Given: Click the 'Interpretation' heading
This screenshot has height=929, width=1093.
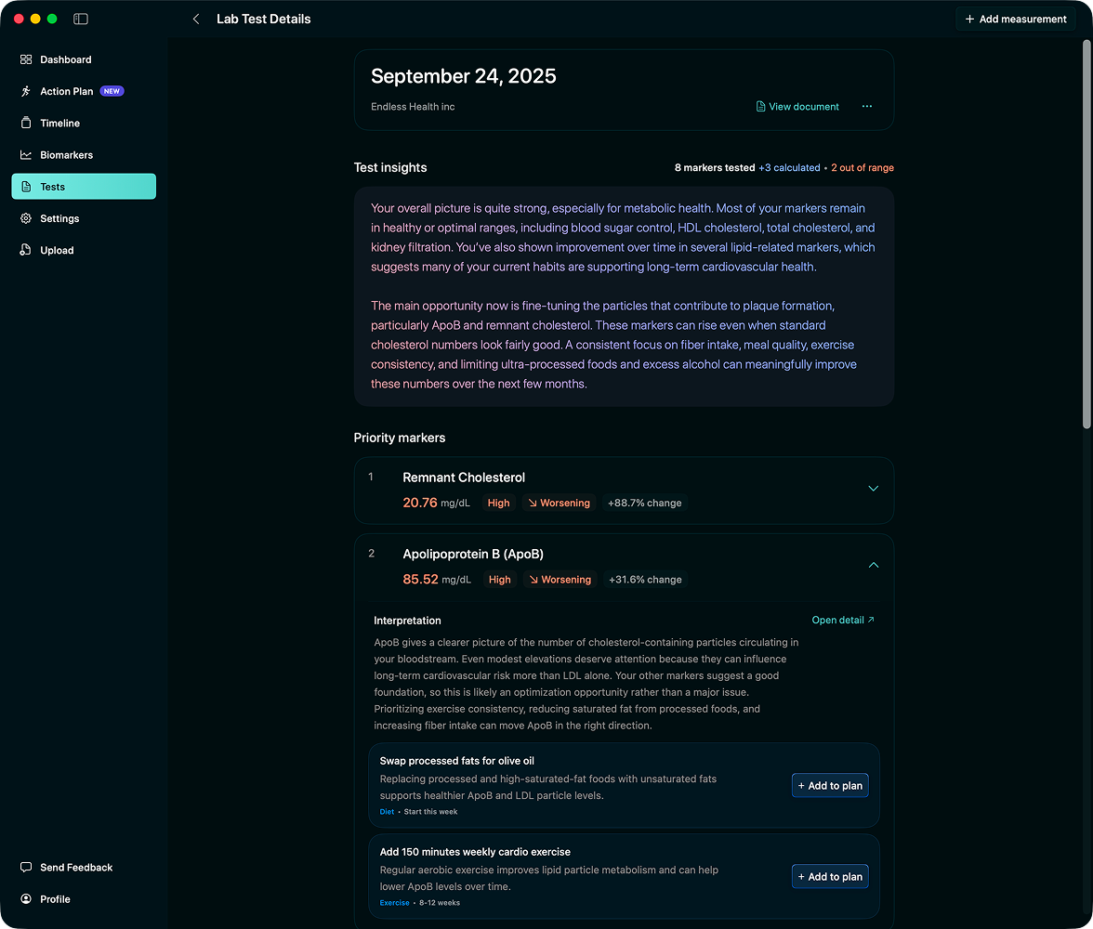Looking at the screenshot, I should coord(407,621).
